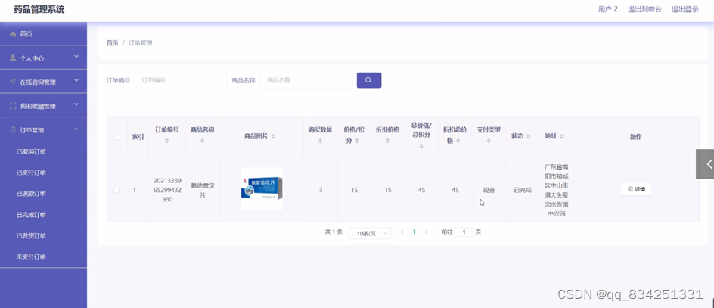Sort by 商品图片 column arrows

pos(273,137)
